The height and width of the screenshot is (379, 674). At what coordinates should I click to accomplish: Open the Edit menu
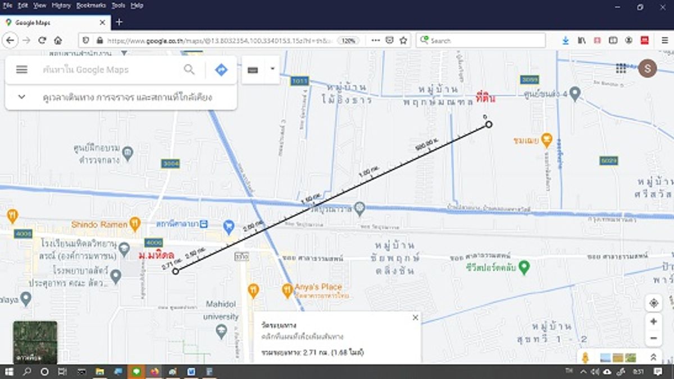23,5
